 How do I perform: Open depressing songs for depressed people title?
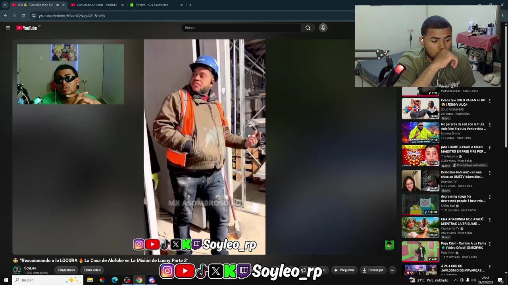tap(463, 199)
